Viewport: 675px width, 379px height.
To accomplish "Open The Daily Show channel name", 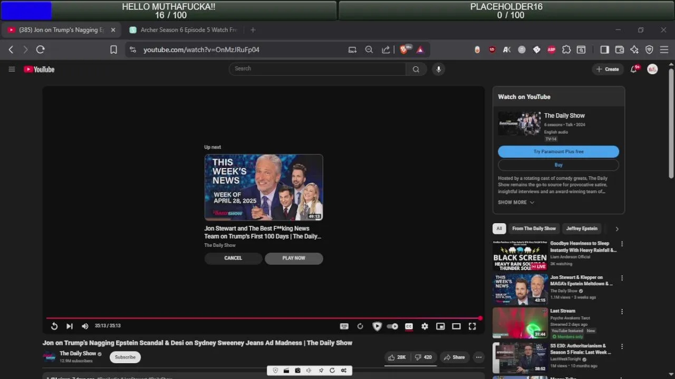I will point(78,354).
